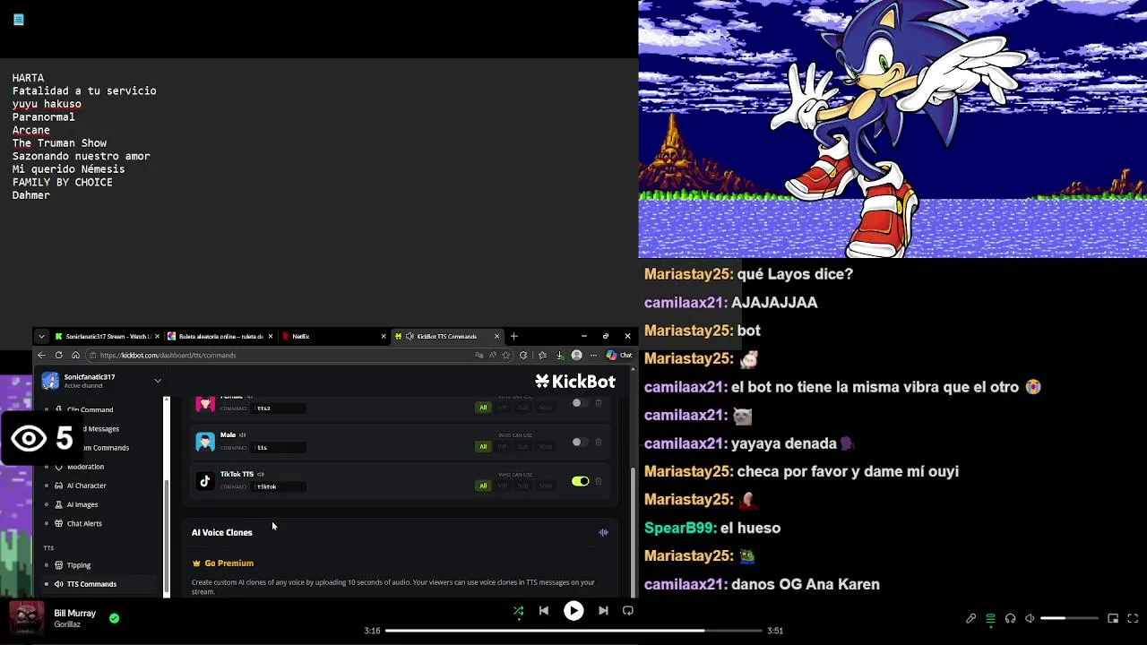Switch to Ruleta aleatoria online tab

[220, 337]
